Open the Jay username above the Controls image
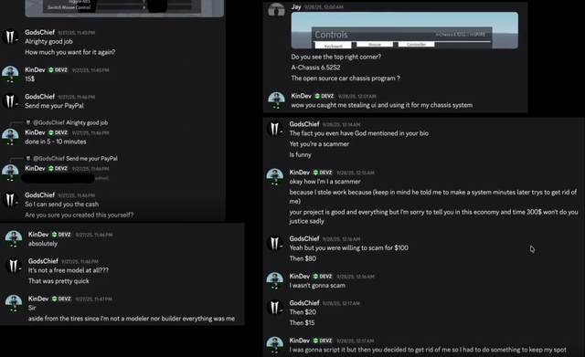Image resolution: width=585 pixels, height=357 pixels. (x=296, y=6)
